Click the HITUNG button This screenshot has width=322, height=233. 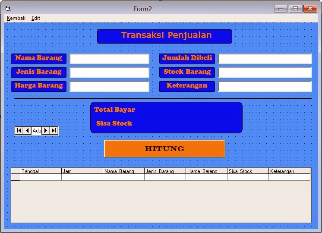164,148
